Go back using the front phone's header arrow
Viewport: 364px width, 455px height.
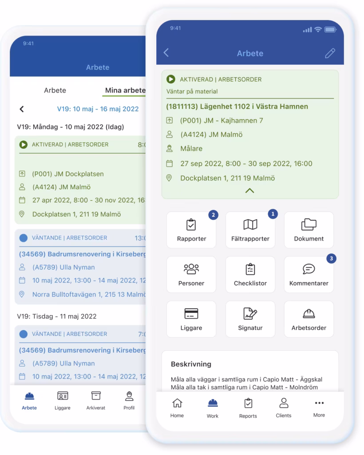pos(166,53)
